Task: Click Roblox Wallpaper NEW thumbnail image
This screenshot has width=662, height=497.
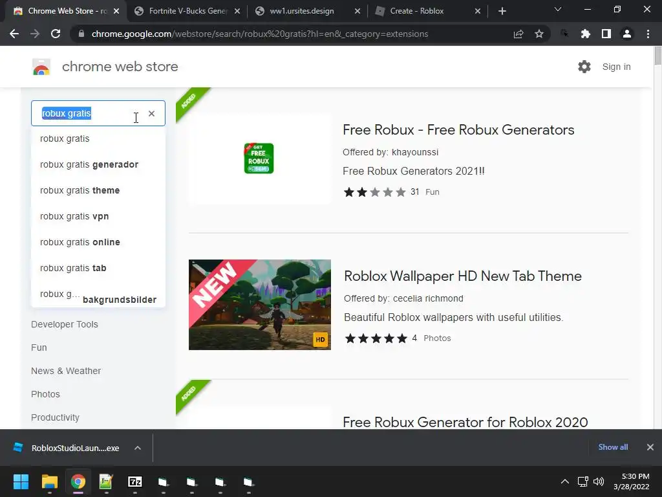Action: 260,305
